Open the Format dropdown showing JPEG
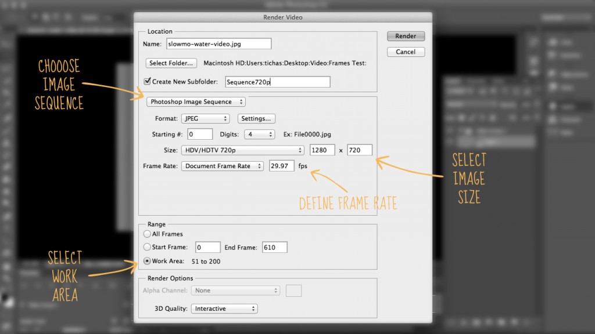Image resolution: width=595 pixels, height=334 pixels. [205, 118]
